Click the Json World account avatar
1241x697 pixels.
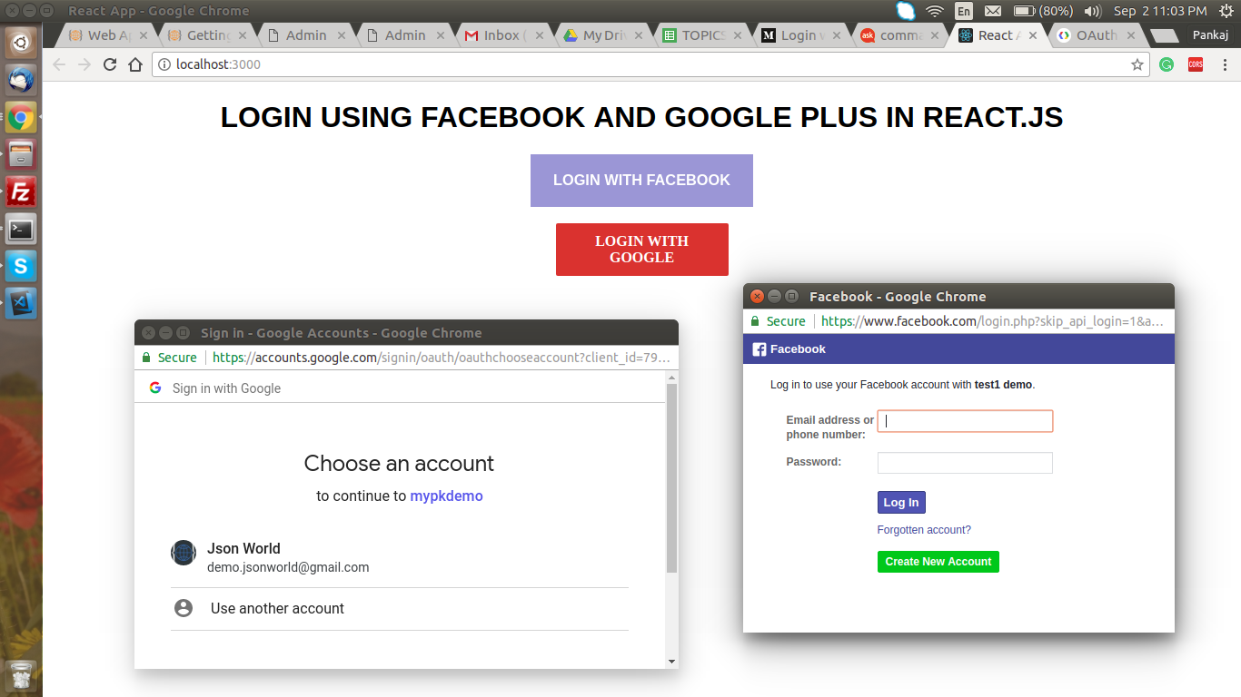pyautogui.click(x=184, y=553)
